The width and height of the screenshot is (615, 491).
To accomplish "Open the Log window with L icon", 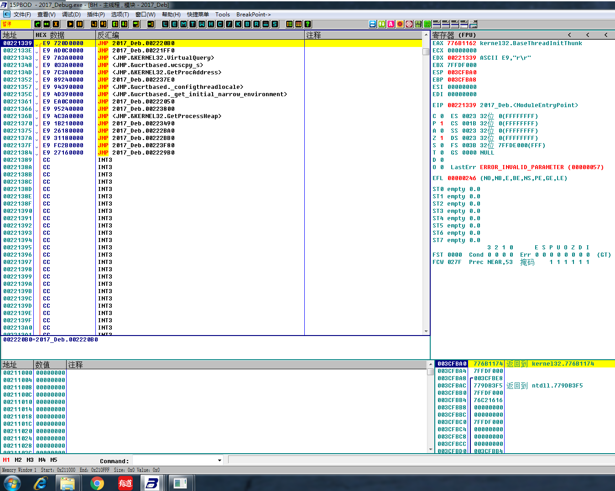I will pos(165,24).
